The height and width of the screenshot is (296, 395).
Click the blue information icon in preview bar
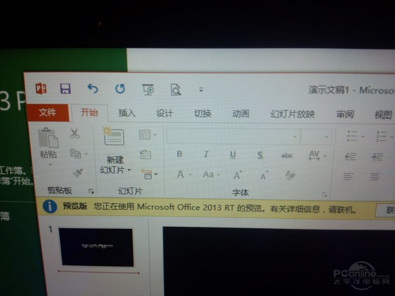(50, 207)
